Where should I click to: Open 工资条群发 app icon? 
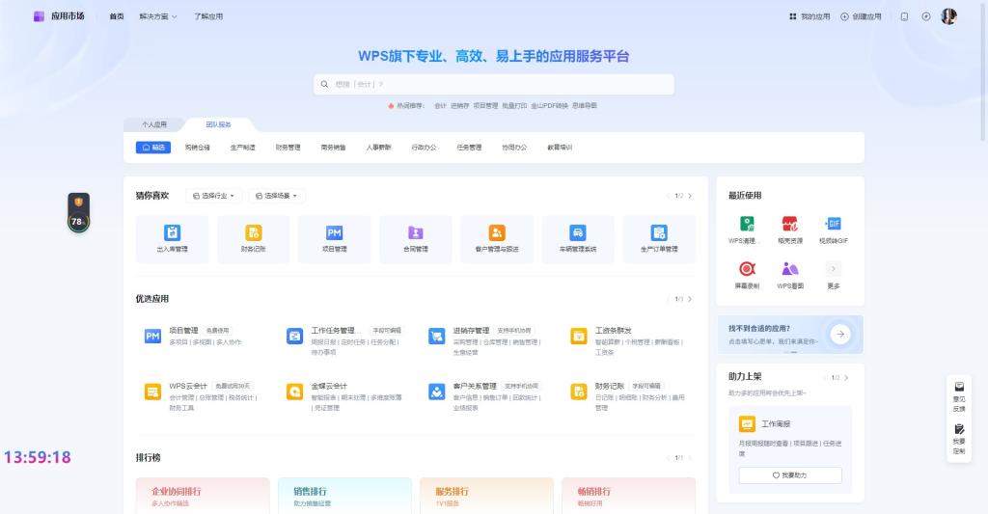[579, 337]
